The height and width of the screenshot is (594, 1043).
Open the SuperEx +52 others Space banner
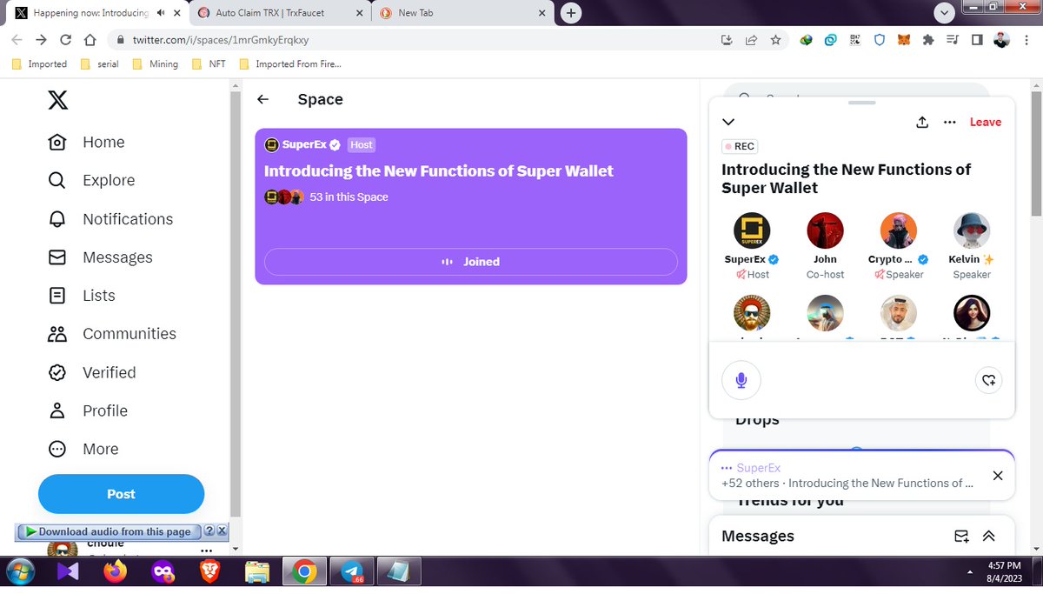[x=847, y=476]
